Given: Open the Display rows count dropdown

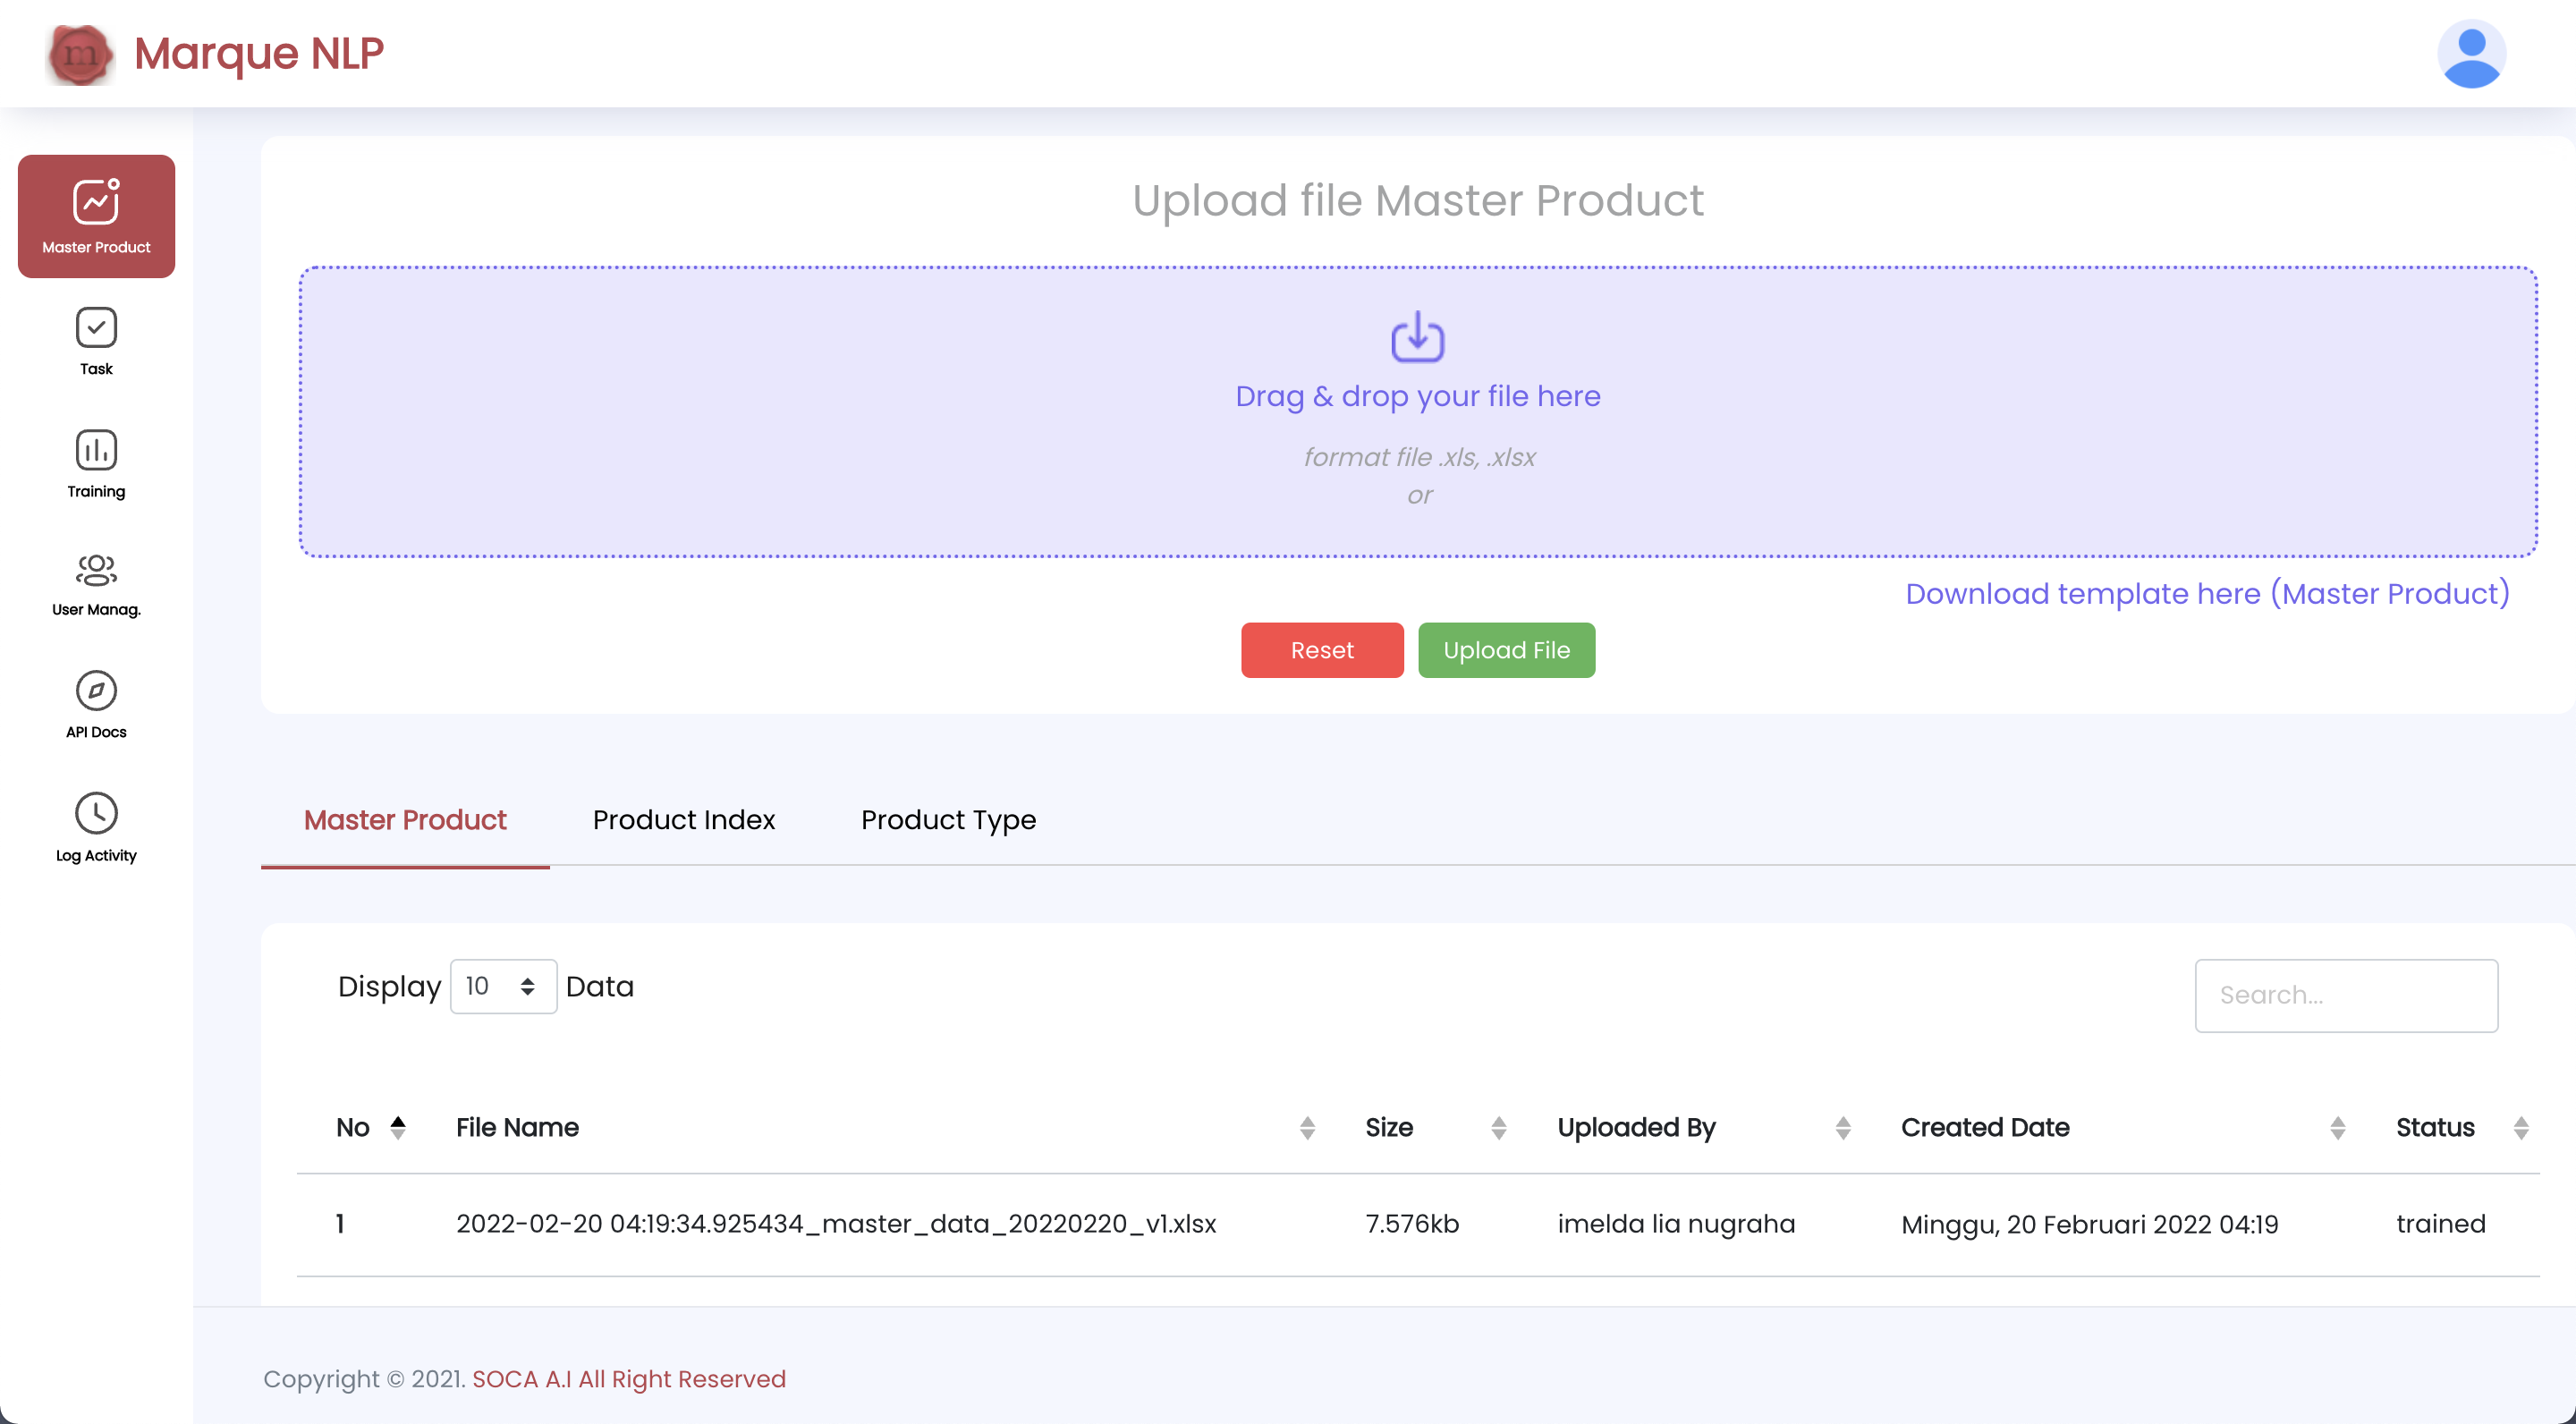Looking at the screenshot, I should (x=503, y=987).
